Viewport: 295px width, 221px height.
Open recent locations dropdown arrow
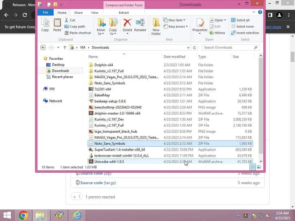[58, 47]
